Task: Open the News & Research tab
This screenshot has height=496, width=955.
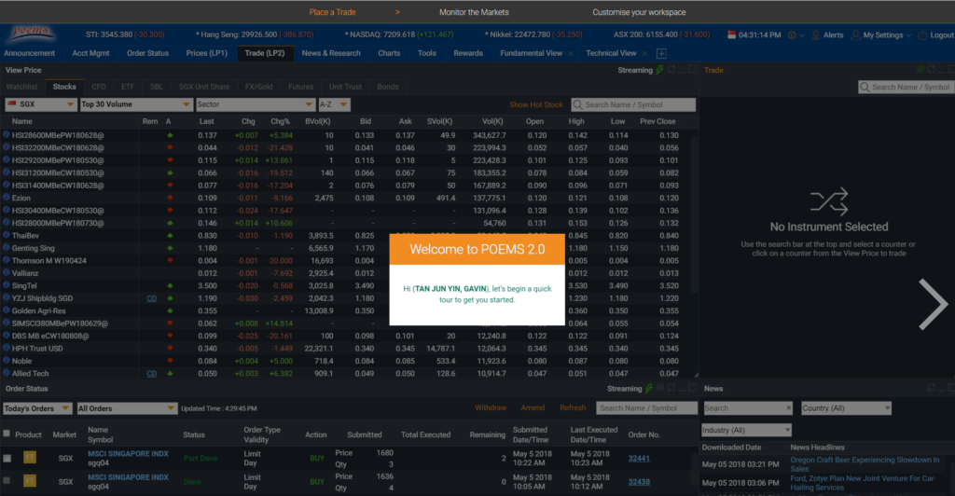Action: tap(331, 53)
